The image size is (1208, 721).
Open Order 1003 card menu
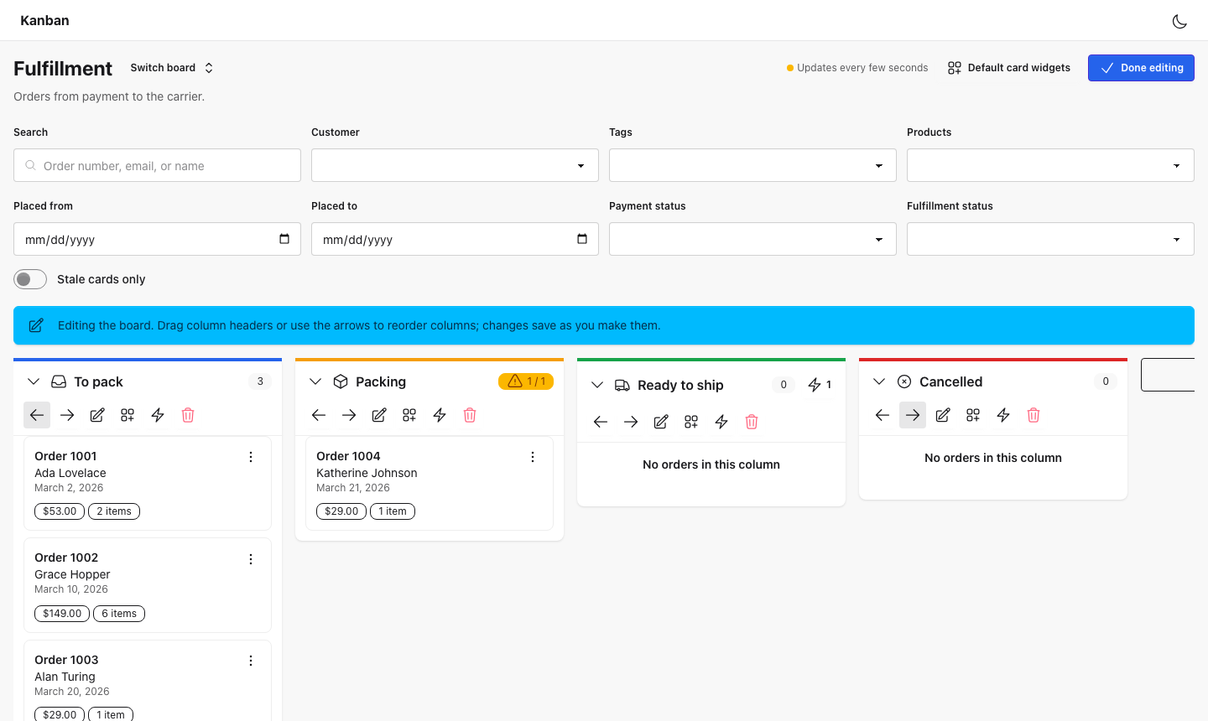point(251,661)
